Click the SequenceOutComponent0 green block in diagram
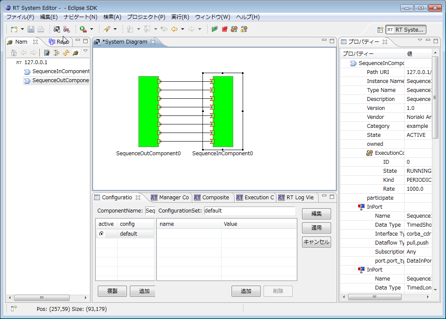446x319 pixels. point(149,111)
